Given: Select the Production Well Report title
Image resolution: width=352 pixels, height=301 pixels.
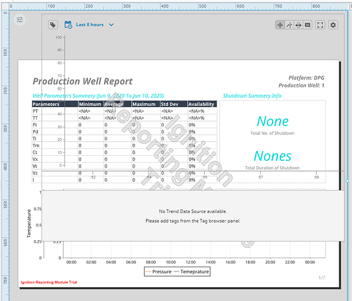Looking at the screenshot, I should pyautogui.click(x=83, y=81).
